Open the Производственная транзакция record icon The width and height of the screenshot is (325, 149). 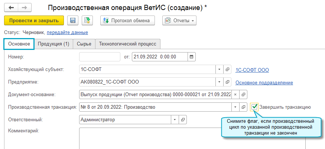tap(244, 107)
